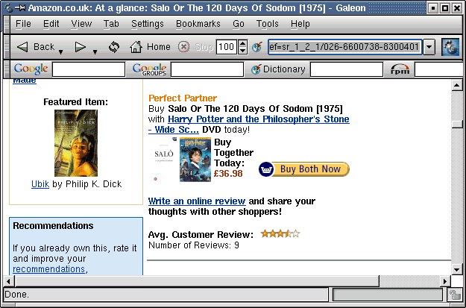Screen dimensions: 466x308
Task: Click the Salo DVD cover thumbnail
Action: click(x=163, y=160)
